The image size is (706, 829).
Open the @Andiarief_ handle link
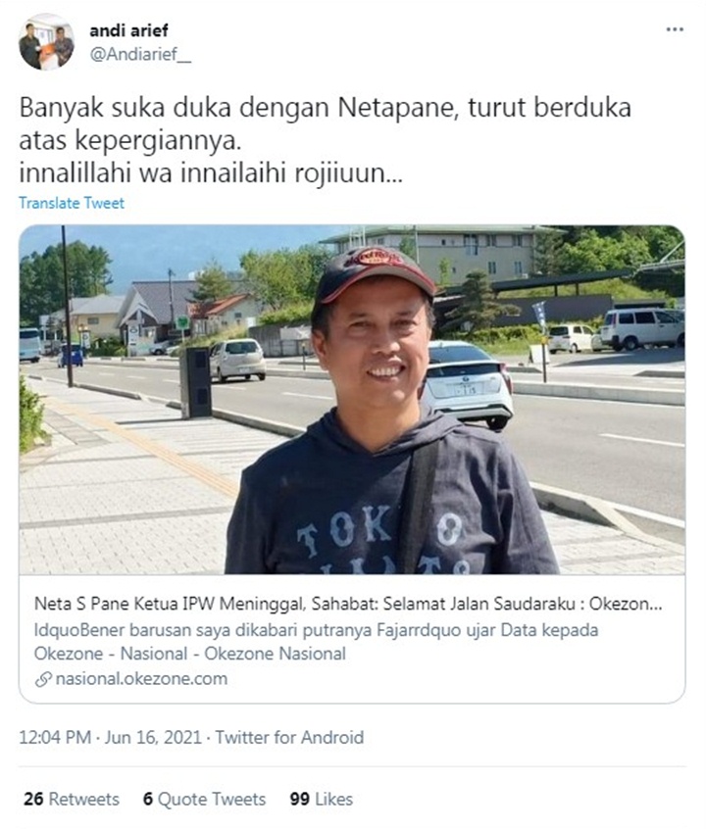coord(140,55)
